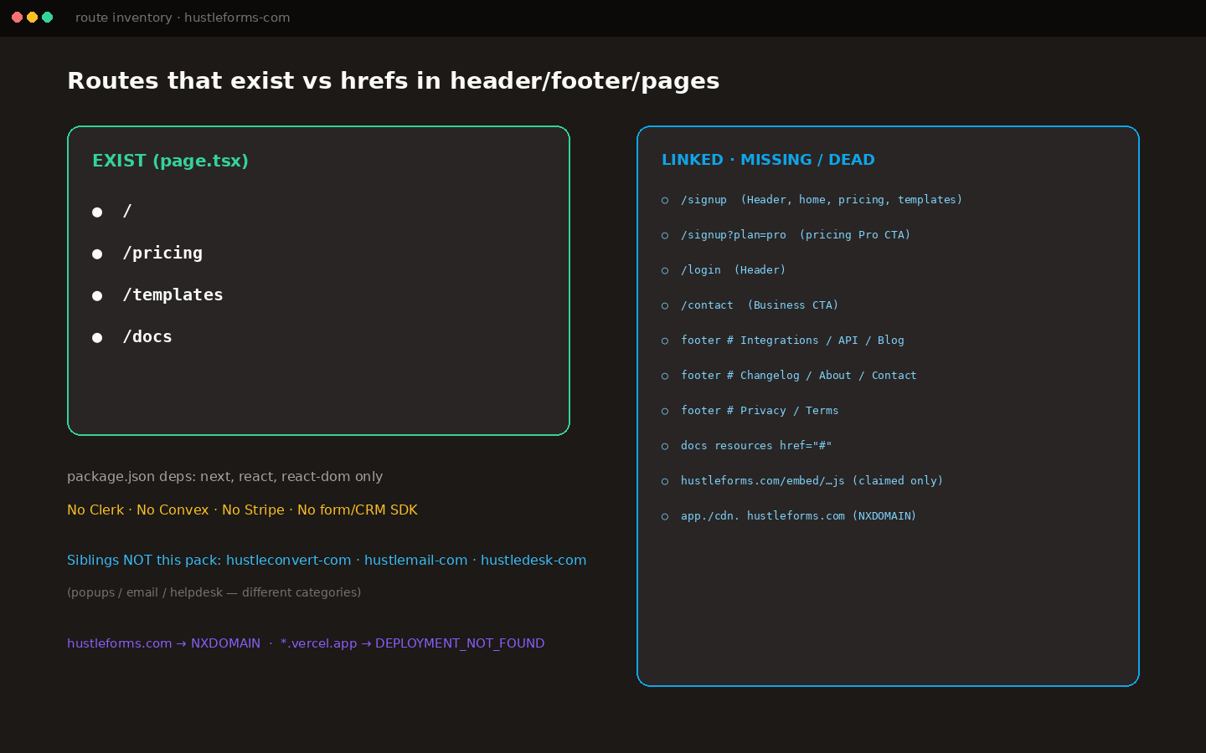1206x753 pixels.
Task: Click the "hustlemail-com" sibling name
Action: (415, 561)
